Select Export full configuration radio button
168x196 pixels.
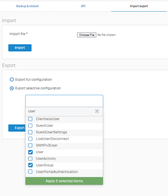click(12, 80)
